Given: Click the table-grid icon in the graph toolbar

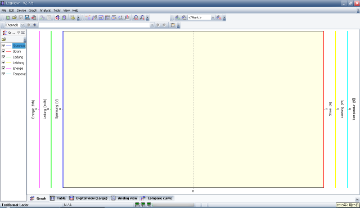Looking at the screenshot, I should (107, 17).
